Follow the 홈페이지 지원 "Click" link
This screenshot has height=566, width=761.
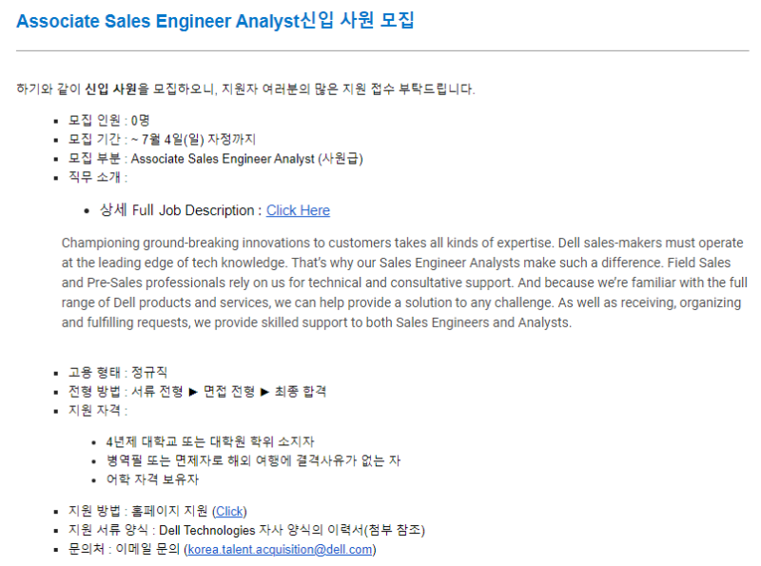click(x=229, y=511)
